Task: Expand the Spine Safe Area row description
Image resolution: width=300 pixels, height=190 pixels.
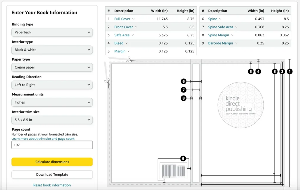Action: point(223,27)
